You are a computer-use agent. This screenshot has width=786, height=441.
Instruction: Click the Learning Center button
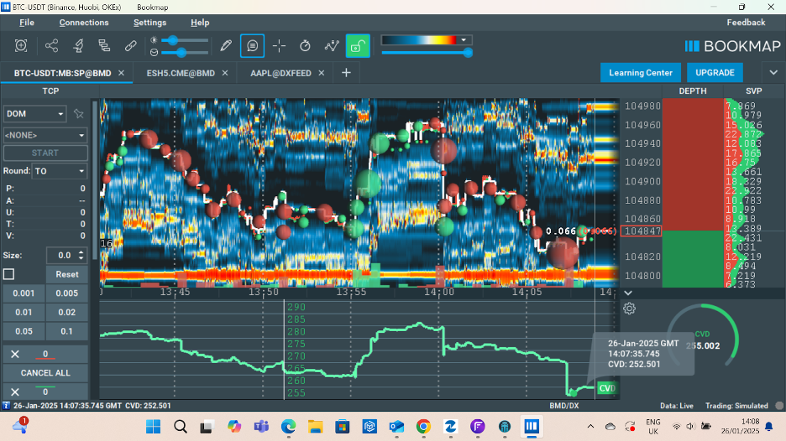pos(640,73)
